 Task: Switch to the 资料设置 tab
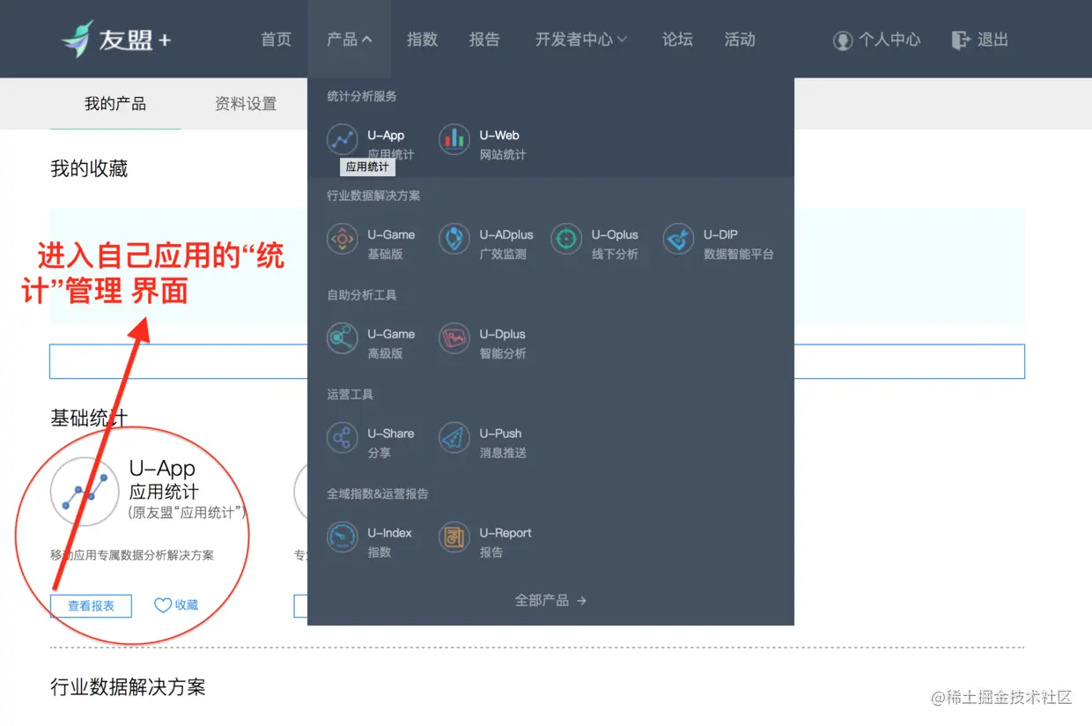(246, 104)
